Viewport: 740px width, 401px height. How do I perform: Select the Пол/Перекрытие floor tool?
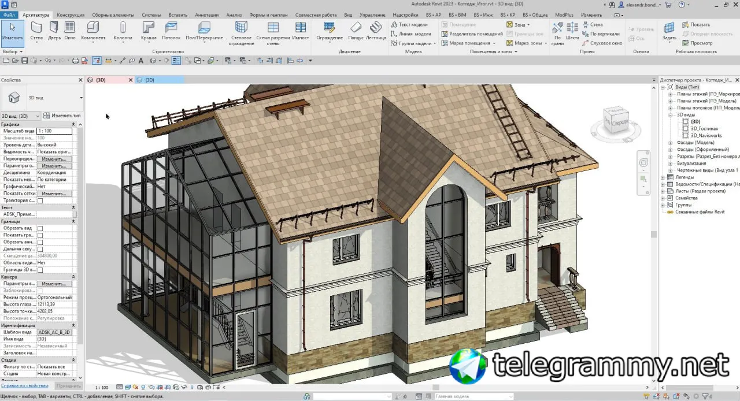click(x=204, y=32)
